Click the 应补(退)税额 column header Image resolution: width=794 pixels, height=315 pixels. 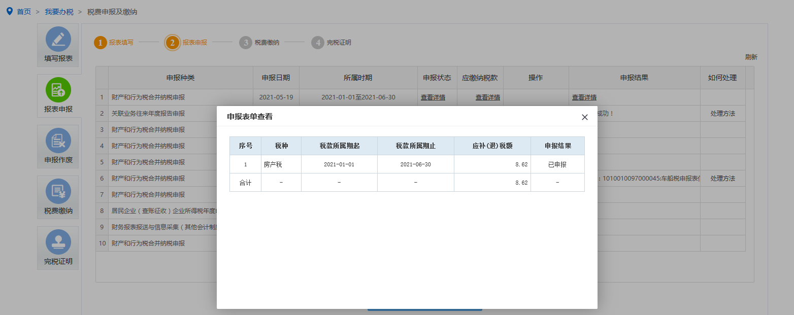pyautogui.click(x=492, y=146)
